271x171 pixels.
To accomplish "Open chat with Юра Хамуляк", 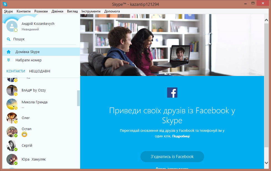I will [34, 159].
